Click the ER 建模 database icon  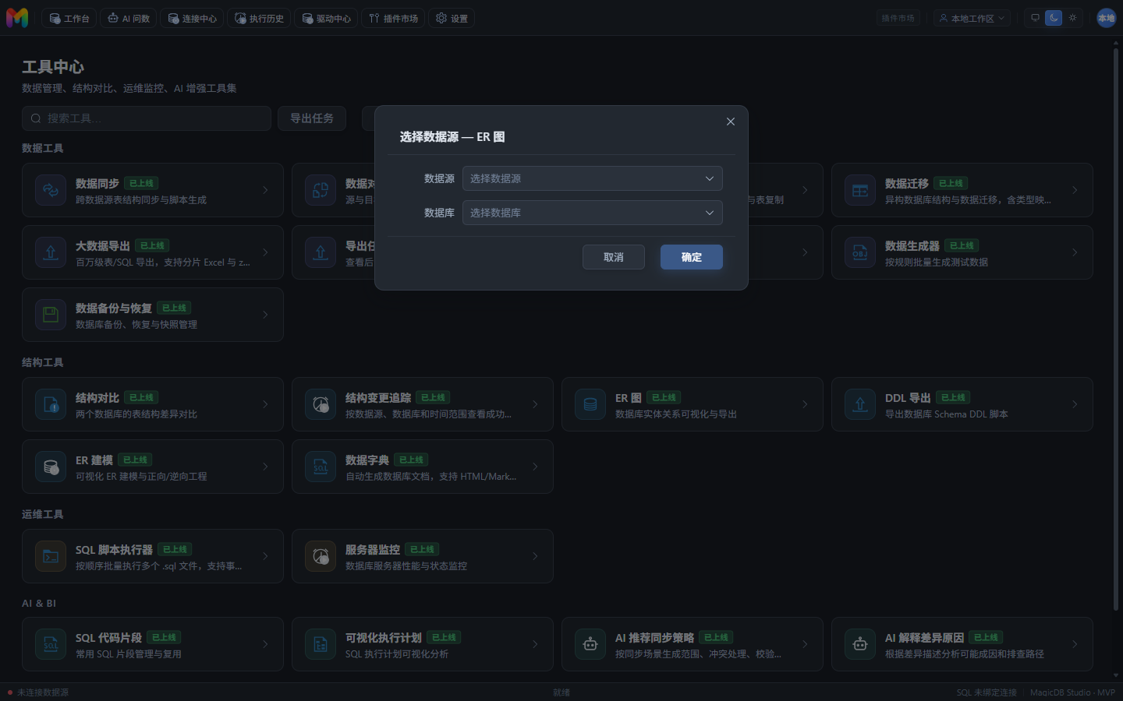51,467
